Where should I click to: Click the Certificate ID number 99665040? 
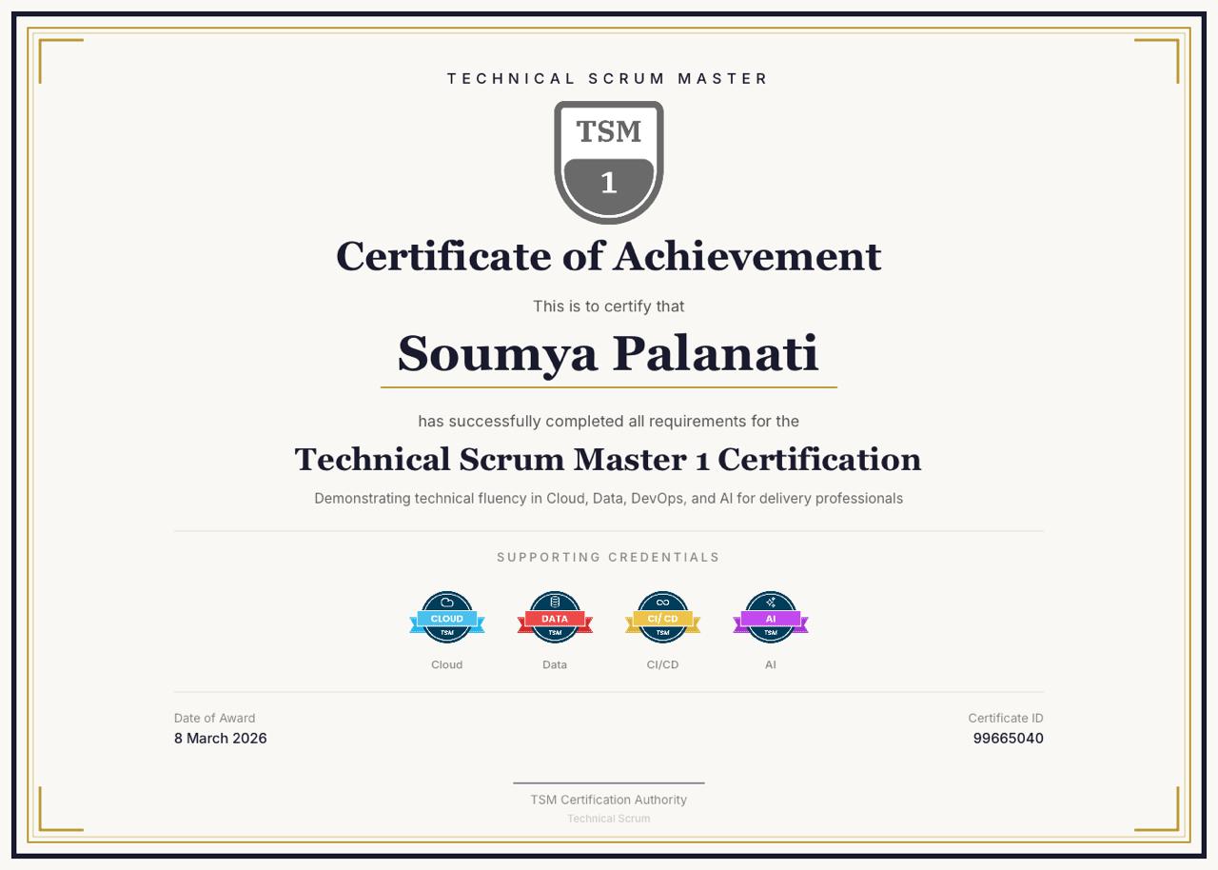click(x=1008, y=739)
